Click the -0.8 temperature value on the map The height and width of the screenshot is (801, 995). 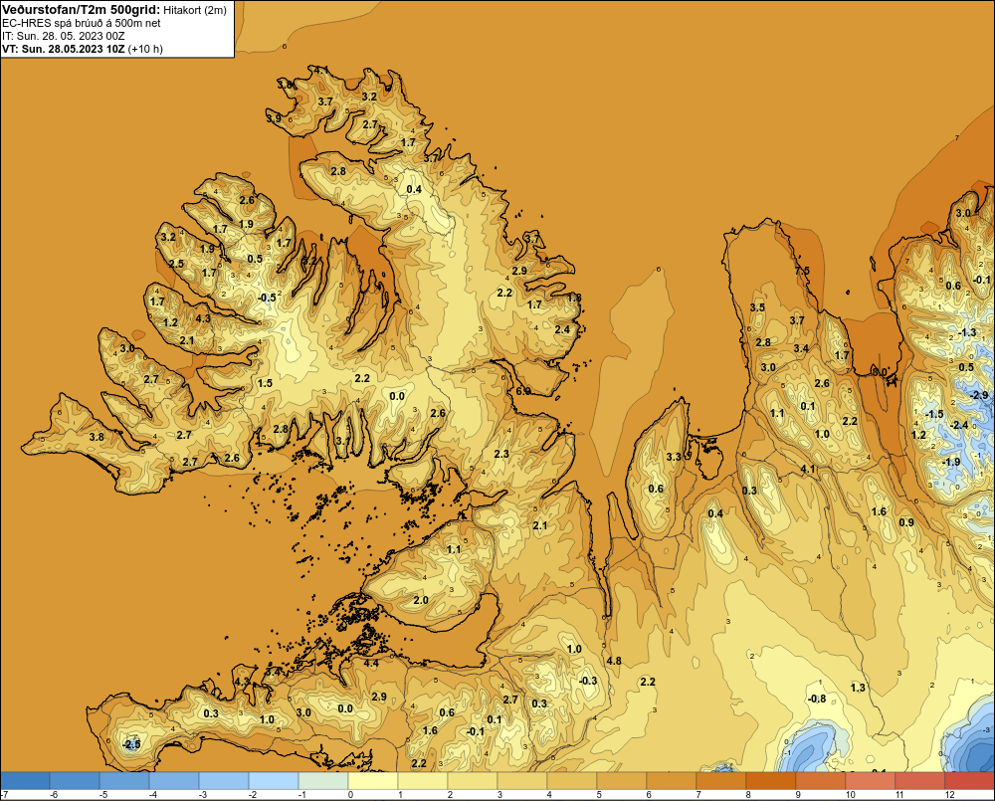click(817, 699)
